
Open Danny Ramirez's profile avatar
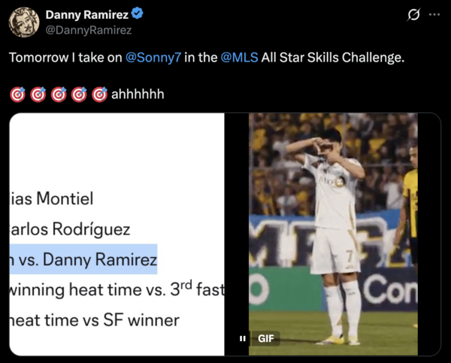pos(24,23)
